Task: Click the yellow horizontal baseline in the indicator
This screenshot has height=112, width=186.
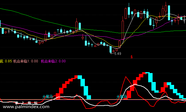Action: pos(93,100)
